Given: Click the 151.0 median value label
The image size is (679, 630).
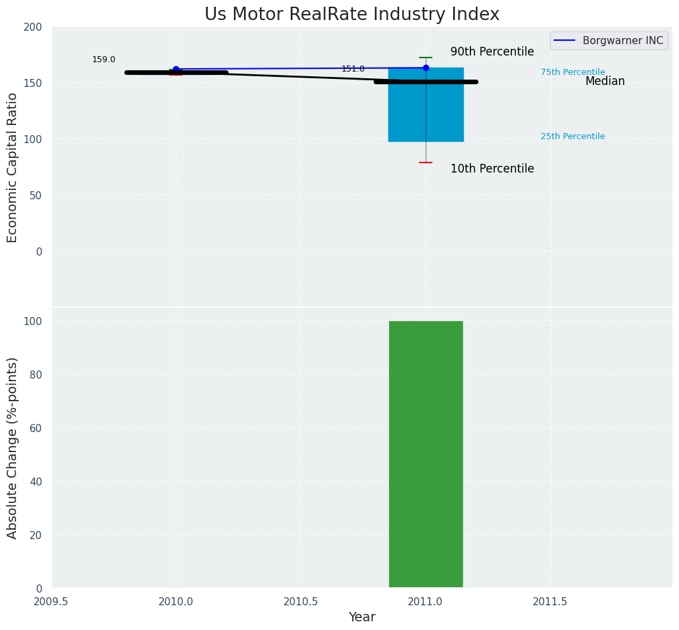Looking at the screenshot, I should (x=353, y=69).
